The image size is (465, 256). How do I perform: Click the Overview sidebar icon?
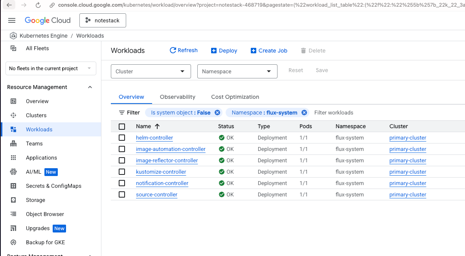tap(13, 101)
